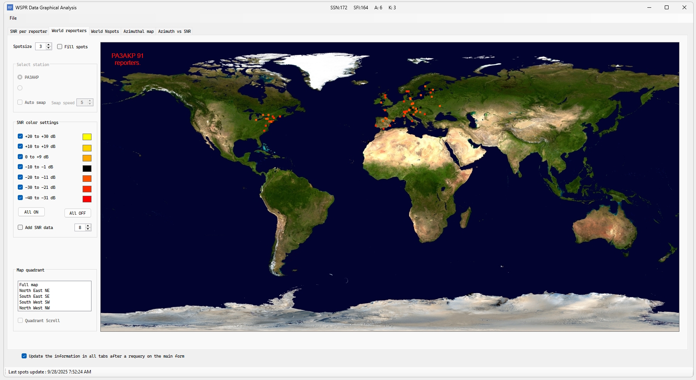Disable the -40 to -31 dB checkbox

pyautogui.click(x=20, y=198)
